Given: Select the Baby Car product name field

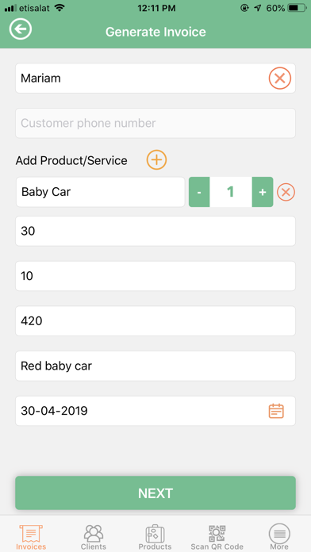Looking at the screenshot, I should pos(101,192).
